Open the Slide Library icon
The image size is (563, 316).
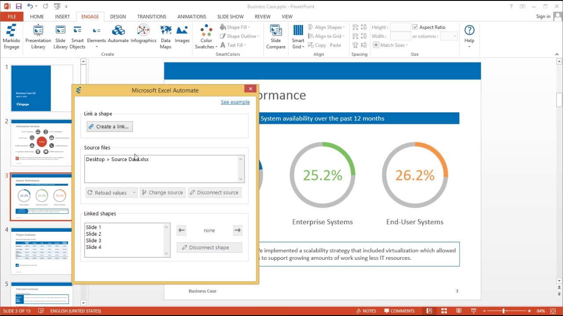pos(61,37)
